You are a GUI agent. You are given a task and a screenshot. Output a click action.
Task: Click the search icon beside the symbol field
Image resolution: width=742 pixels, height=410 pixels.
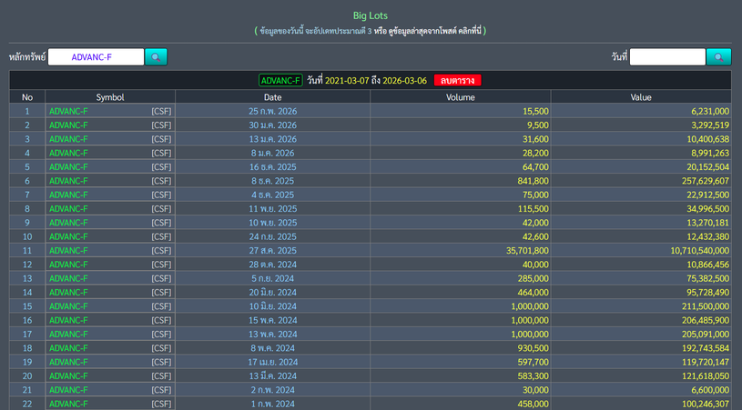pos(156,57)
